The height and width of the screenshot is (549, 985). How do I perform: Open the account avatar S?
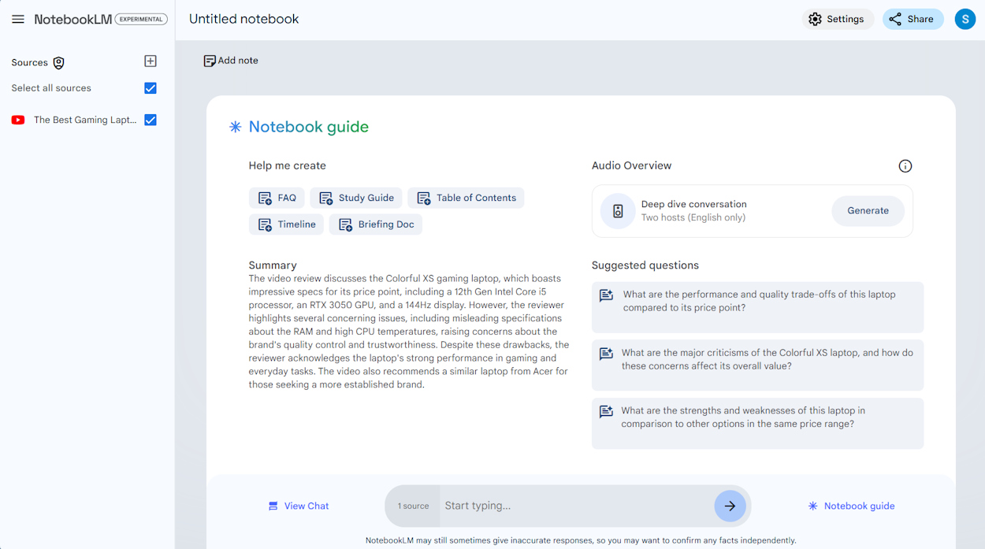pyautogui.click(x=965, y=19)
